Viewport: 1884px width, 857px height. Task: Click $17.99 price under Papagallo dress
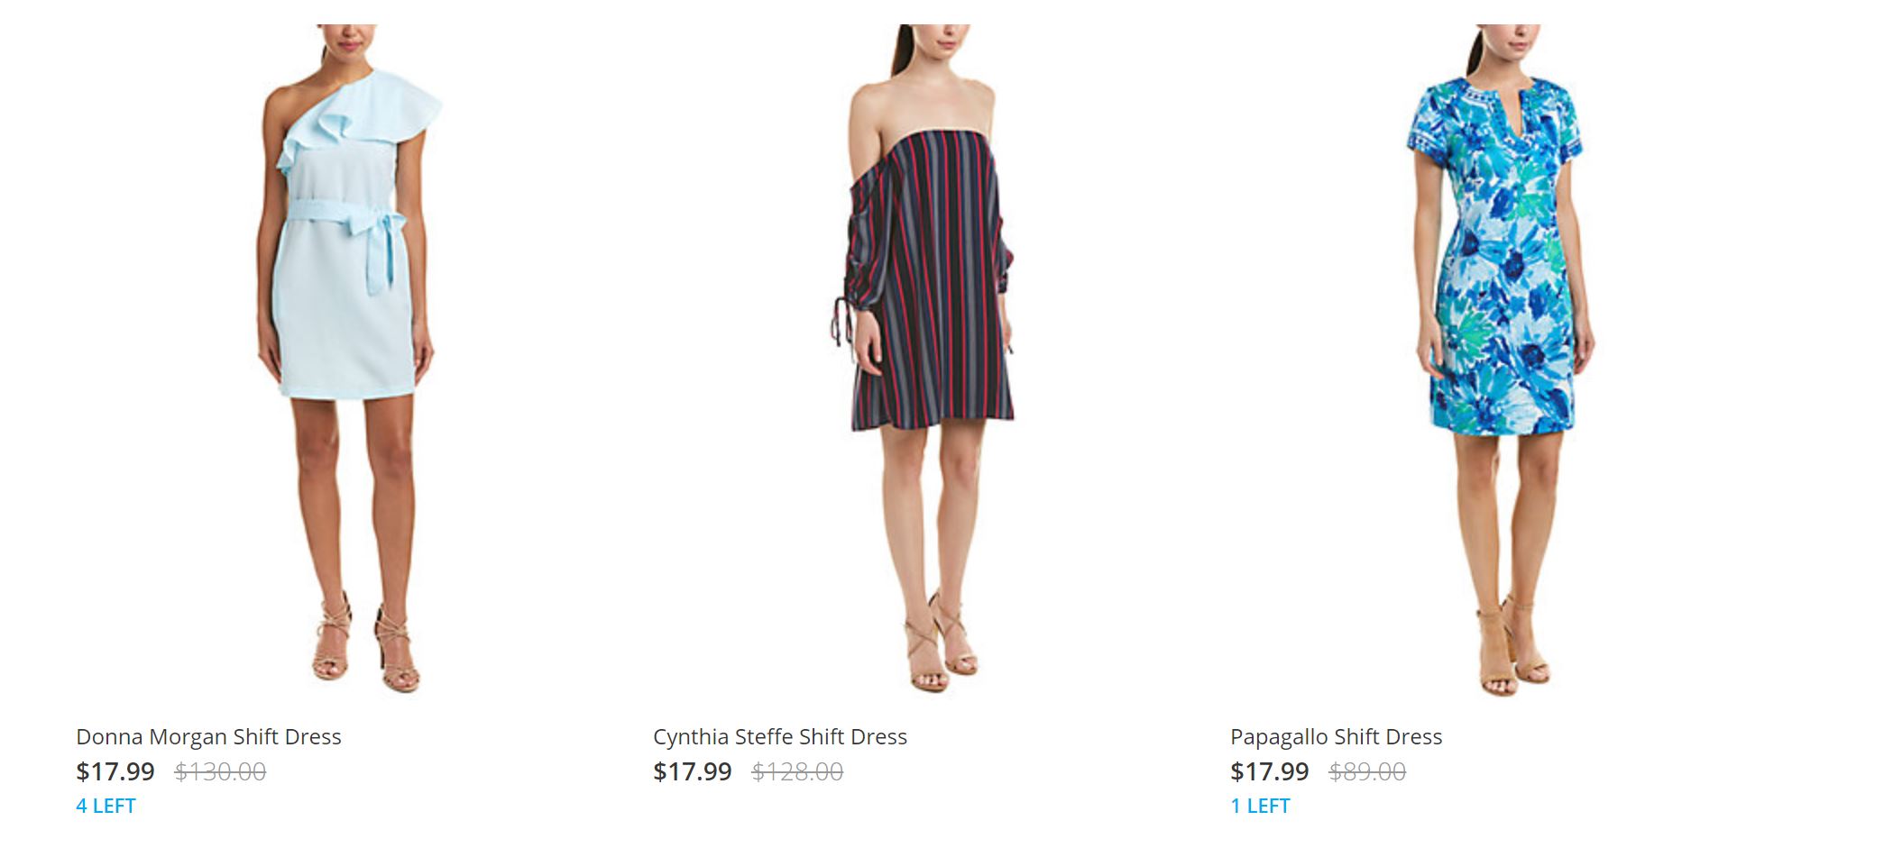point(1270,771)
